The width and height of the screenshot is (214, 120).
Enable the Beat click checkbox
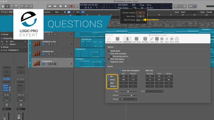click(109, 83)
